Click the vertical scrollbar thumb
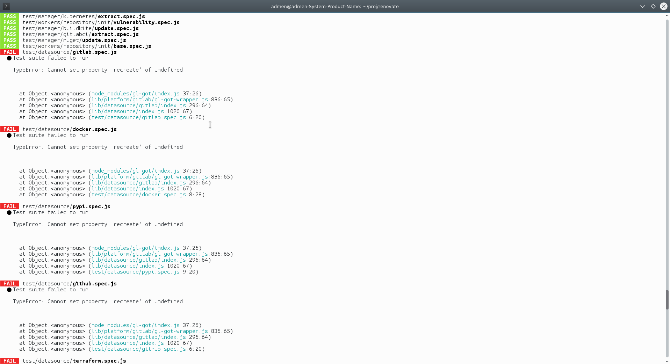This screenshot has width=670, height=364. [667, 300]
